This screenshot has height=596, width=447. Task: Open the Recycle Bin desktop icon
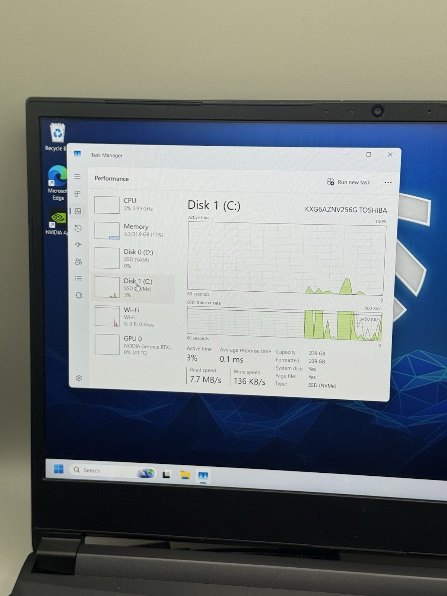pos(57,137)
